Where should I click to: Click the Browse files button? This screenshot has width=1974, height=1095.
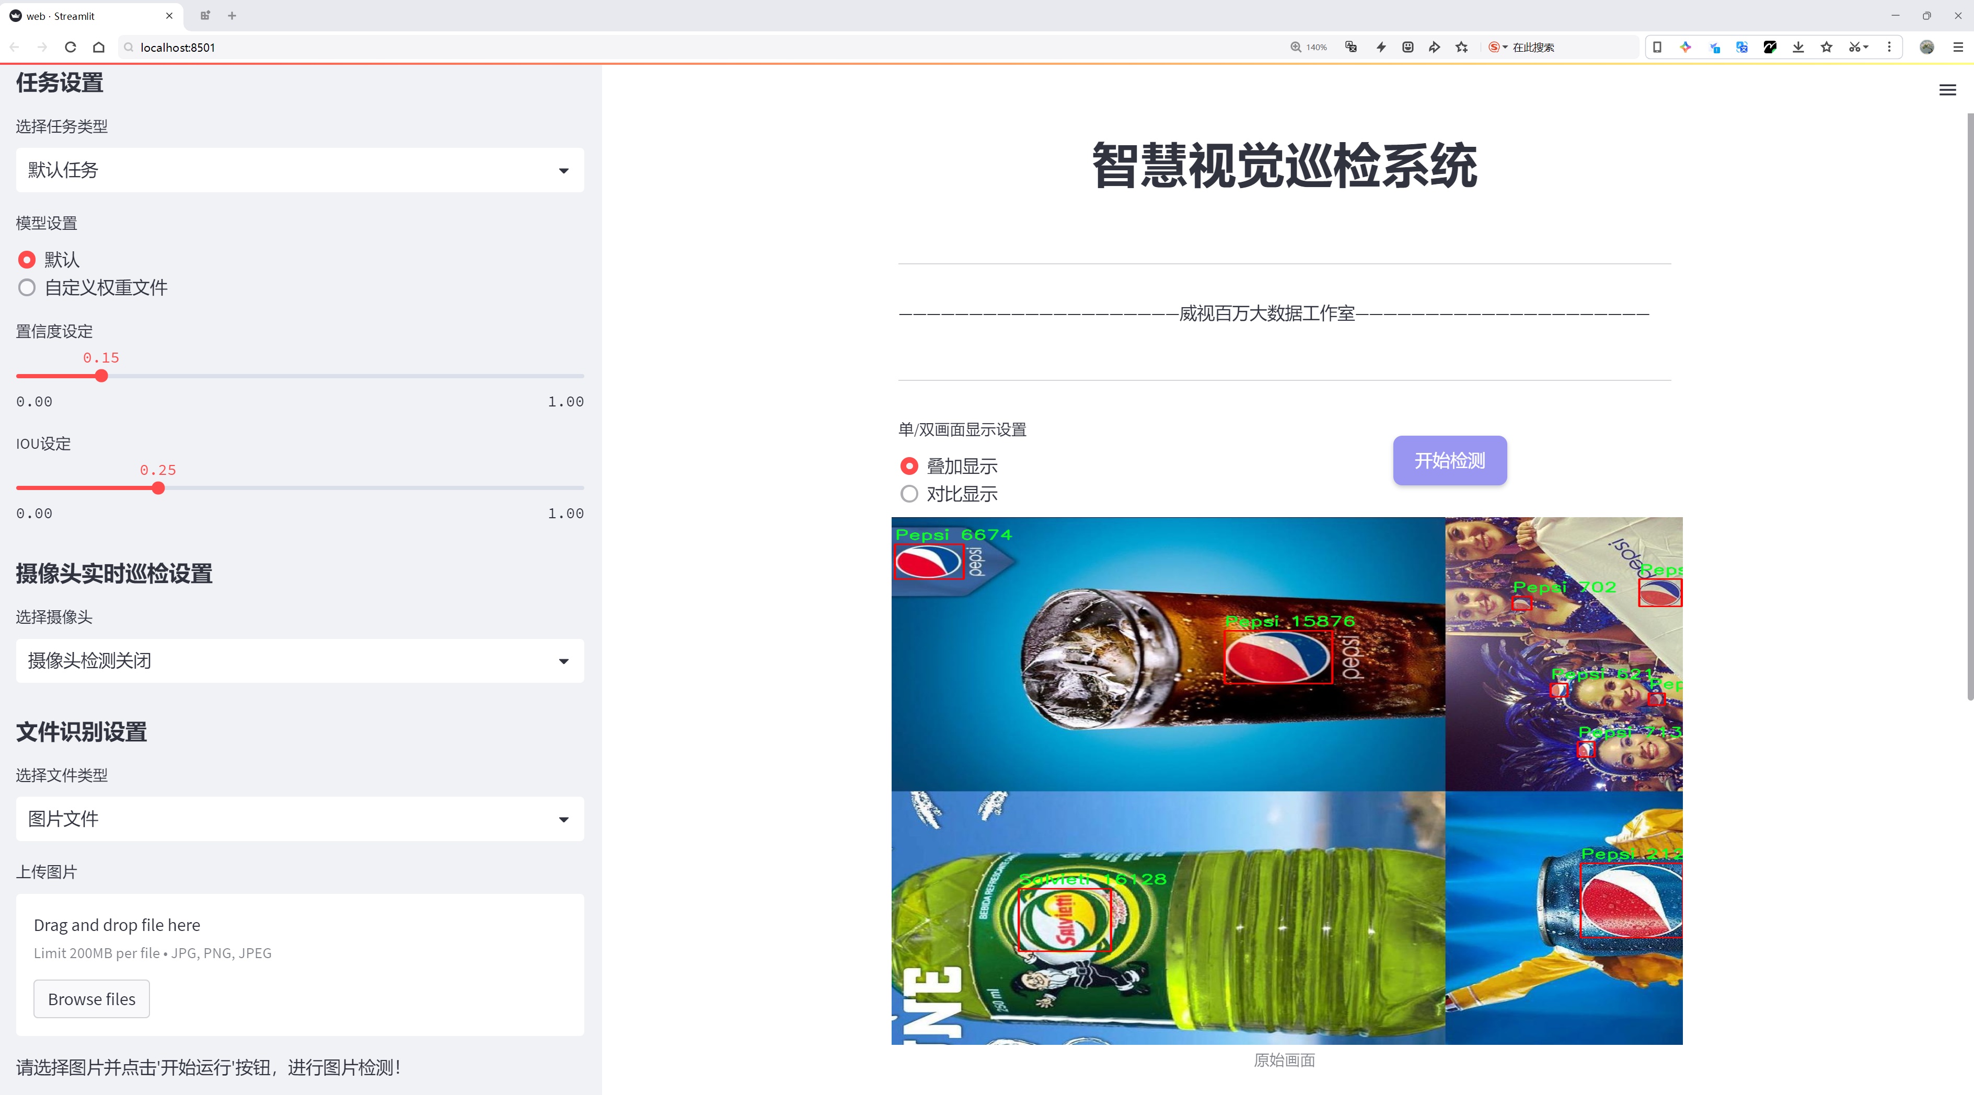[91, 999]
